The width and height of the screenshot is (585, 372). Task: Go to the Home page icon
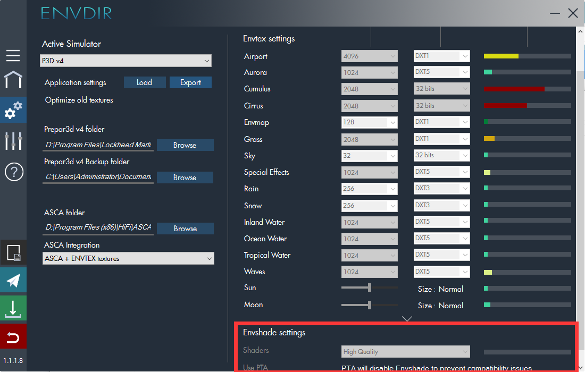tap(13, 80)
